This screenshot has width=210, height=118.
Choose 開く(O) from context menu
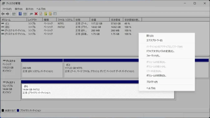pos(167,36)
